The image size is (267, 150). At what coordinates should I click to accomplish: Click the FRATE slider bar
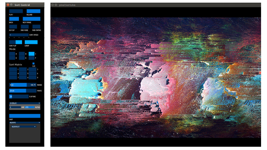(23, 91)
